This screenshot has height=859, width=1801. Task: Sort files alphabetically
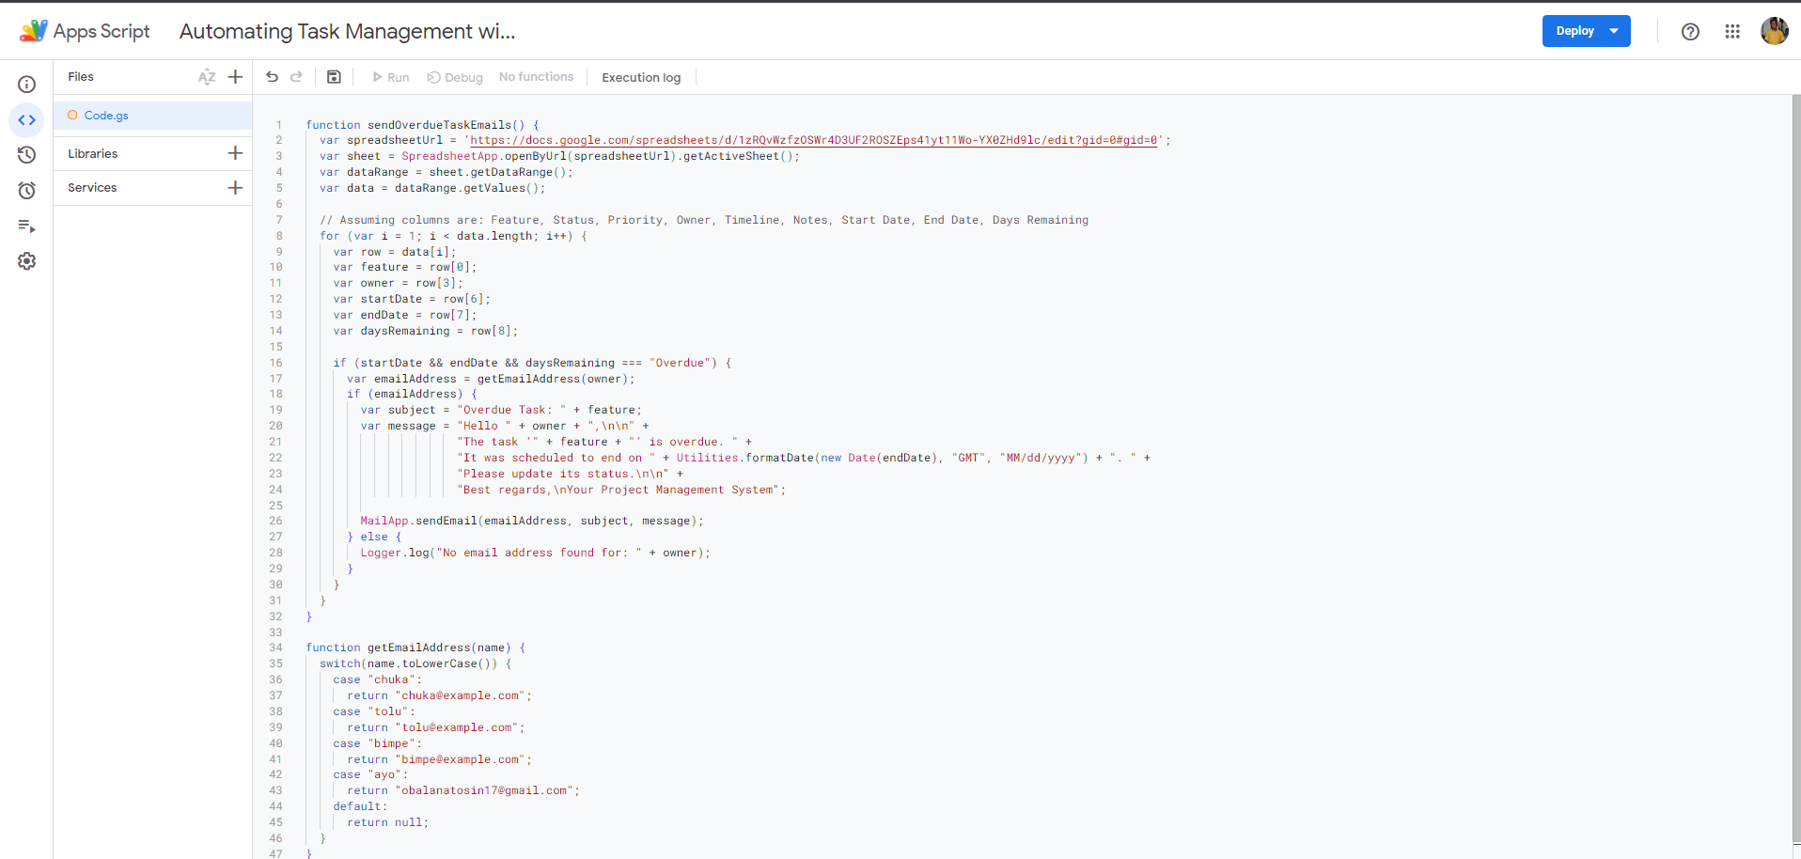(207, 77)
